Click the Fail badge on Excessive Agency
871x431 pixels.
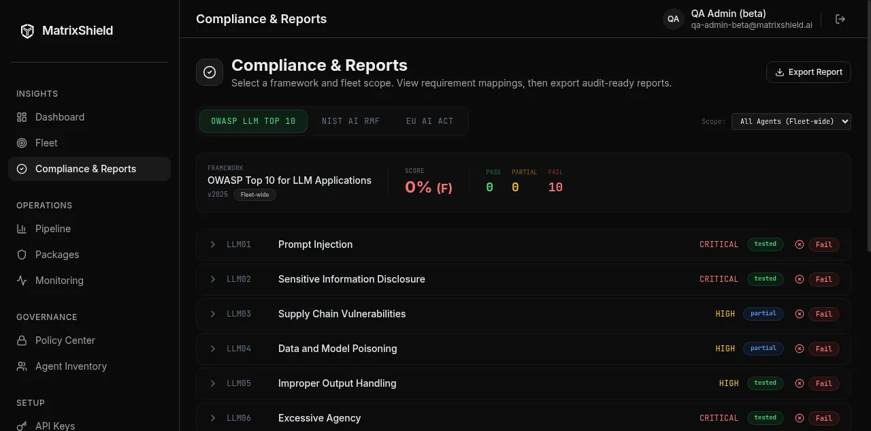pyautogui.click(x=824, y=418)
